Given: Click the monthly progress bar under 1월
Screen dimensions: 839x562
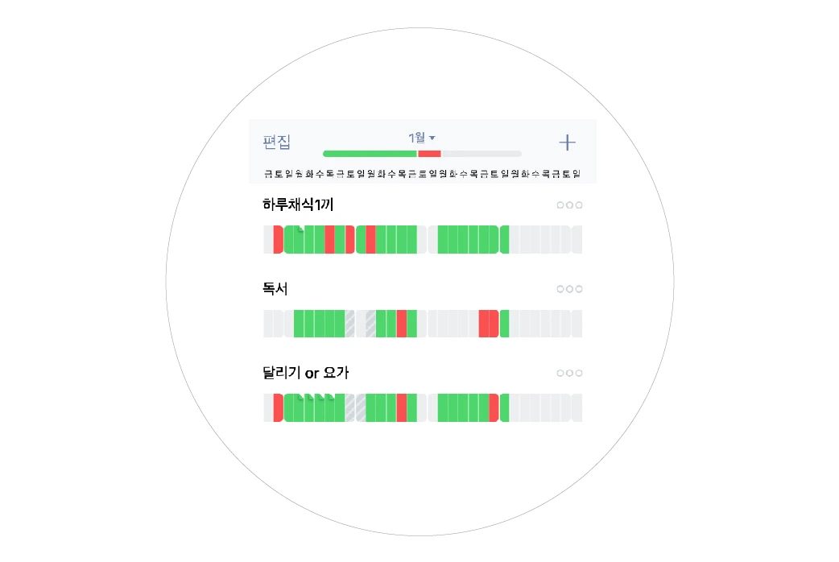Looking at the screenshot, I should (x=422, y=154).
